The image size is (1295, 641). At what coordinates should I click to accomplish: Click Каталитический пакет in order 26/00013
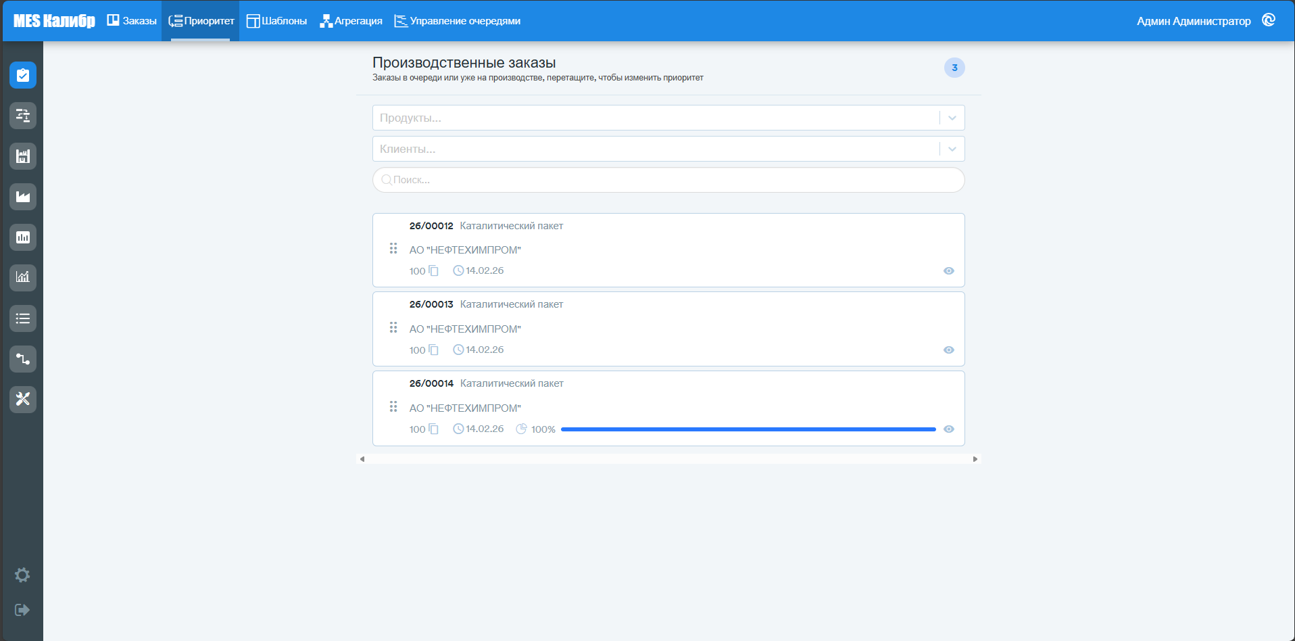click(512, 304)
